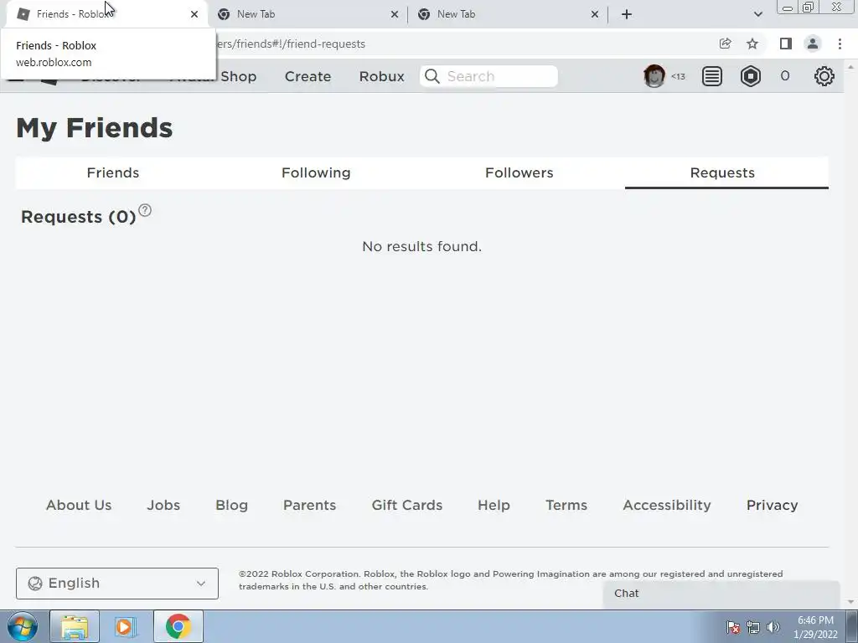Switch to the second New Tab

click(x=308, y=14)
